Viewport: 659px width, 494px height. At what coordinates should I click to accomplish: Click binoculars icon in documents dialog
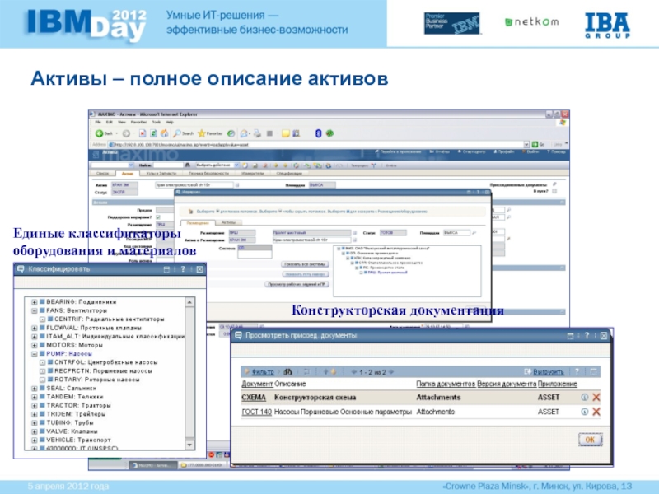287,372
